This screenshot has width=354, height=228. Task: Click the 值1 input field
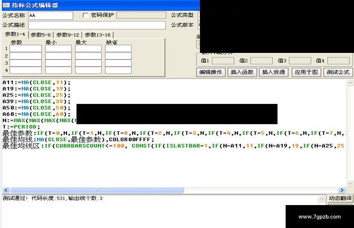(223, 60)
